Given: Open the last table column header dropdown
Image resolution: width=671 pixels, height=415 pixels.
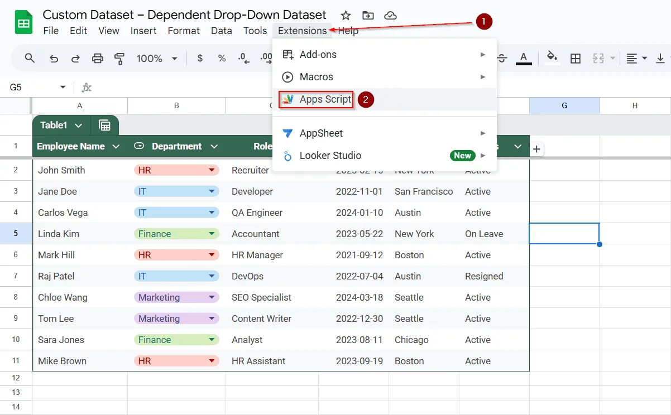Looking at the screenshot, I should pyautogui.click(x=517, y=147).
